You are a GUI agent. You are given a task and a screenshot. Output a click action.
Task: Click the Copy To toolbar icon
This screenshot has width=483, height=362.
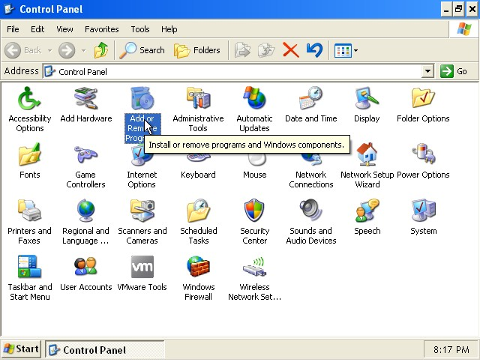(x=266, y=50)
